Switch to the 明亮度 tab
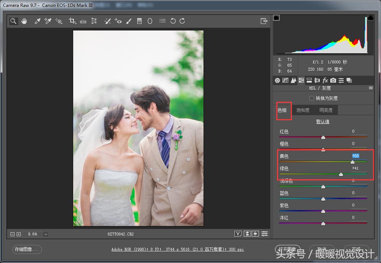Image resolution: width=381 pixels, height=263 pixels. click(x=326, y=110)
